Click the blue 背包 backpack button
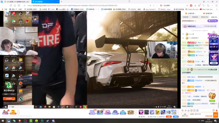The width and height of the screenshot is (219, 123). (x=176, y=117)
